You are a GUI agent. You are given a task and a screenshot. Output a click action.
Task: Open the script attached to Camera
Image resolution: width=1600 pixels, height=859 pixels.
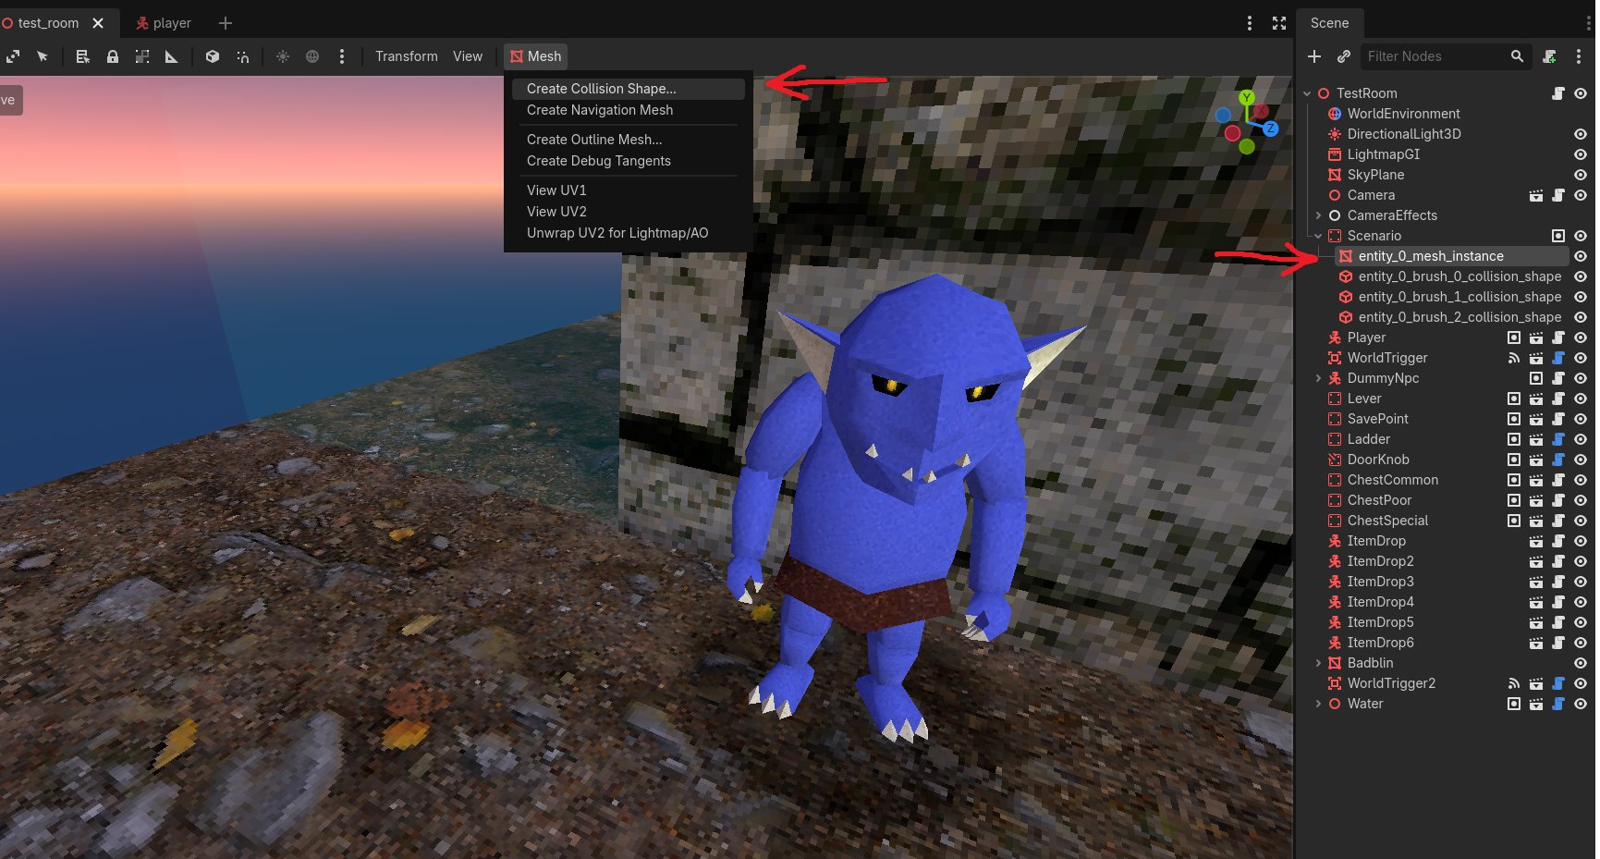1558,195
